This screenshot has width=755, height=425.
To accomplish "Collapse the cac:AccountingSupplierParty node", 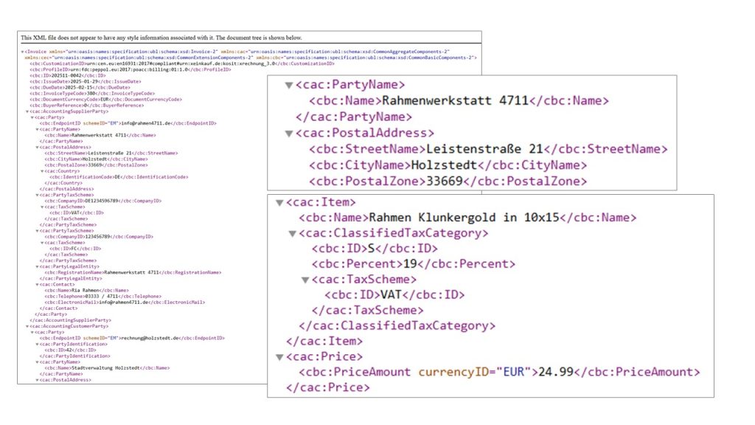I will [27, 111].
